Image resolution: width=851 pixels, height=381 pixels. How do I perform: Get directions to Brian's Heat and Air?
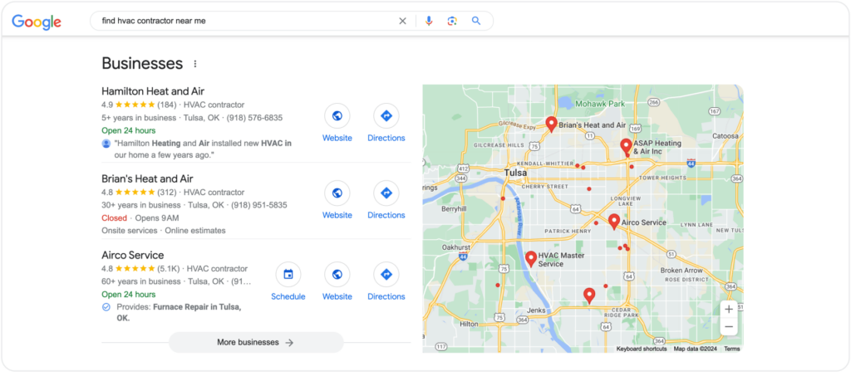[x=386, y=193]
